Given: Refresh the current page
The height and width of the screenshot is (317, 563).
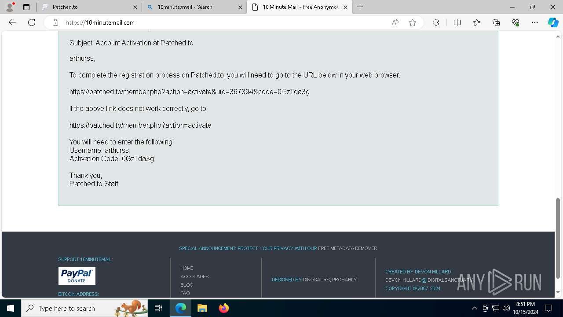Looking at the screenshot, I should (32, 22).
